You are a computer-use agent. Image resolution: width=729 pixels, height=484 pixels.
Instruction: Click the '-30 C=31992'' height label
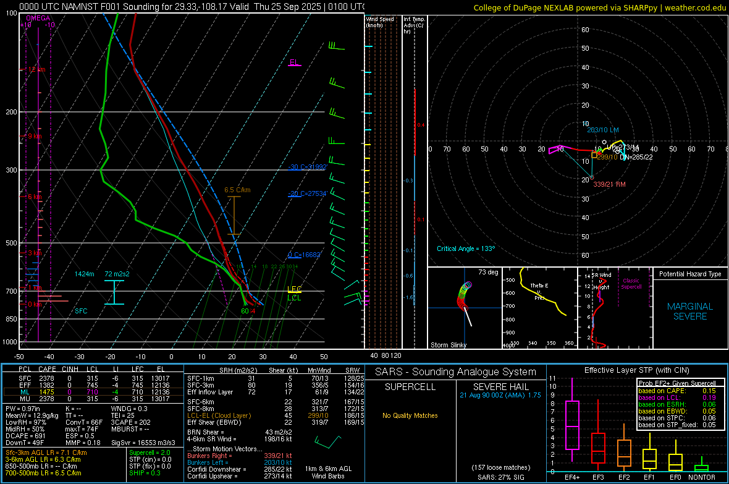pyautogui.click(x=308, y=167)
